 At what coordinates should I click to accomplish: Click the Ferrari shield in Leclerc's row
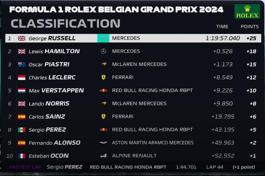(x=103, y=77)
